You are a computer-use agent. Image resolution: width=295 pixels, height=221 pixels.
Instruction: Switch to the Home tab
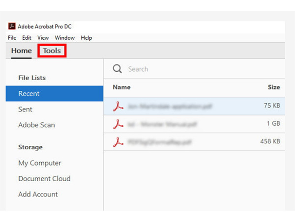click(21, 51)
